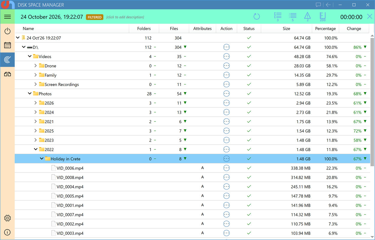Open action menu for Drone row

[226, 66]
